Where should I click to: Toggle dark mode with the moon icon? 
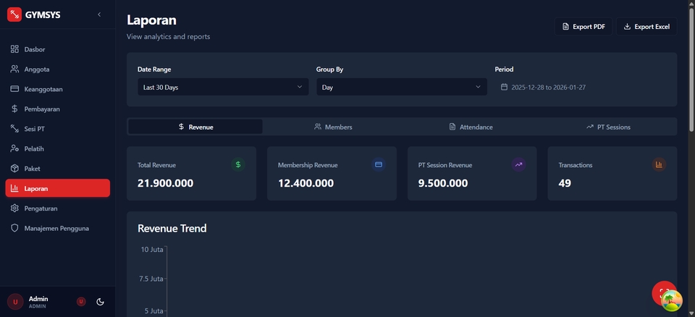click(100, 302)
